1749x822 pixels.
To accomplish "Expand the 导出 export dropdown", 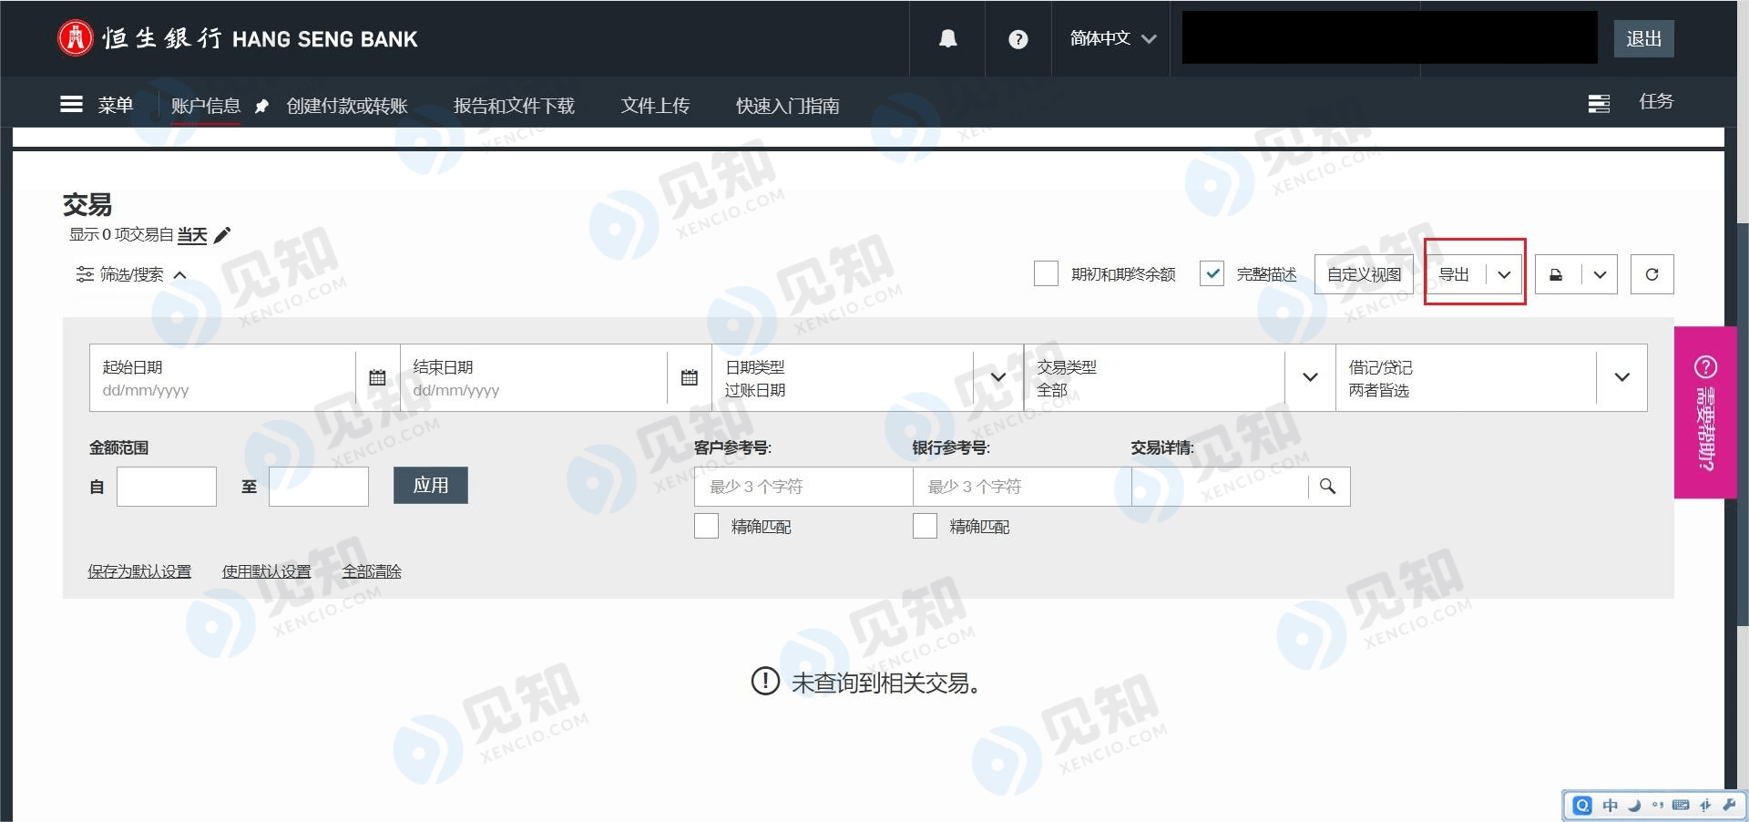I will pyautogui.click(x=1504, y=274).
